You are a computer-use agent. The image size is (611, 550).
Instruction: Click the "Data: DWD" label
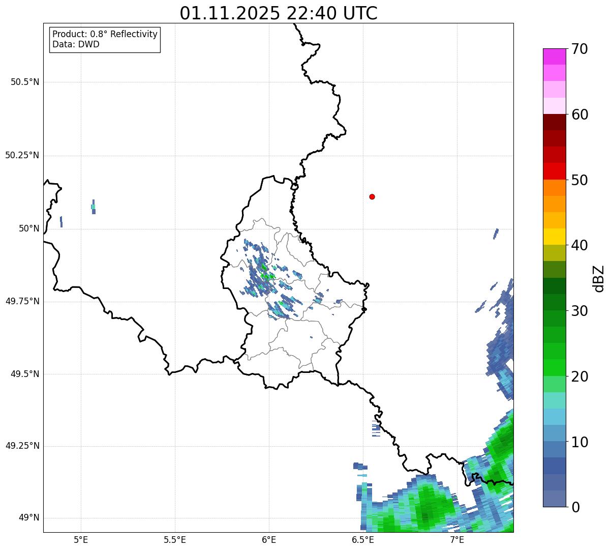[76, 44]
